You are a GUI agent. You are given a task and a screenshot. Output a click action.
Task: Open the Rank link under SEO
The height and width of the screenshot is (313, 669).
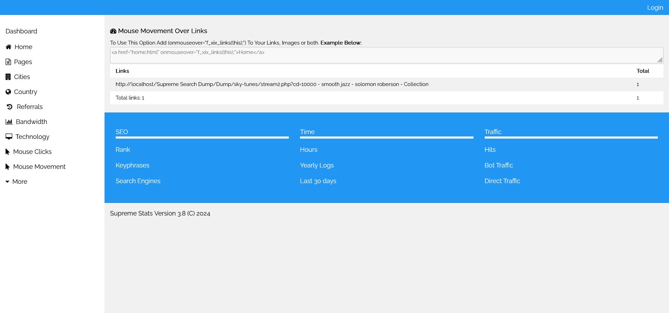coord(123,150)
